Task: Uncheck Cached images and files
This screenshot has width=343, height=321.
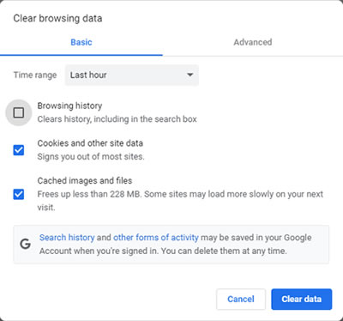Action: [x=19, y=194]
